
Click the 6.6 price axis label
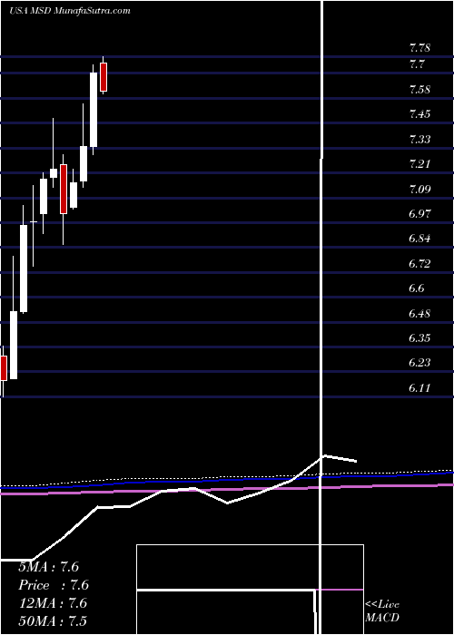(x=417, y=288)
